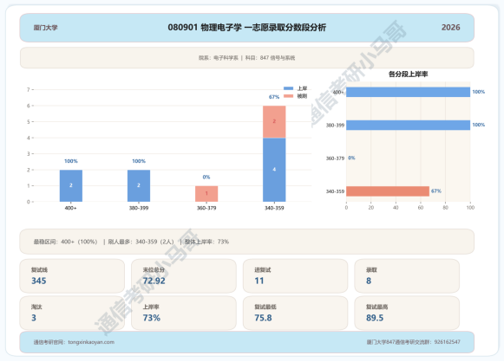Open the "复试线" card showing 345
The height and width of the screenshot is (362, 504).
(x=72, y=276)
